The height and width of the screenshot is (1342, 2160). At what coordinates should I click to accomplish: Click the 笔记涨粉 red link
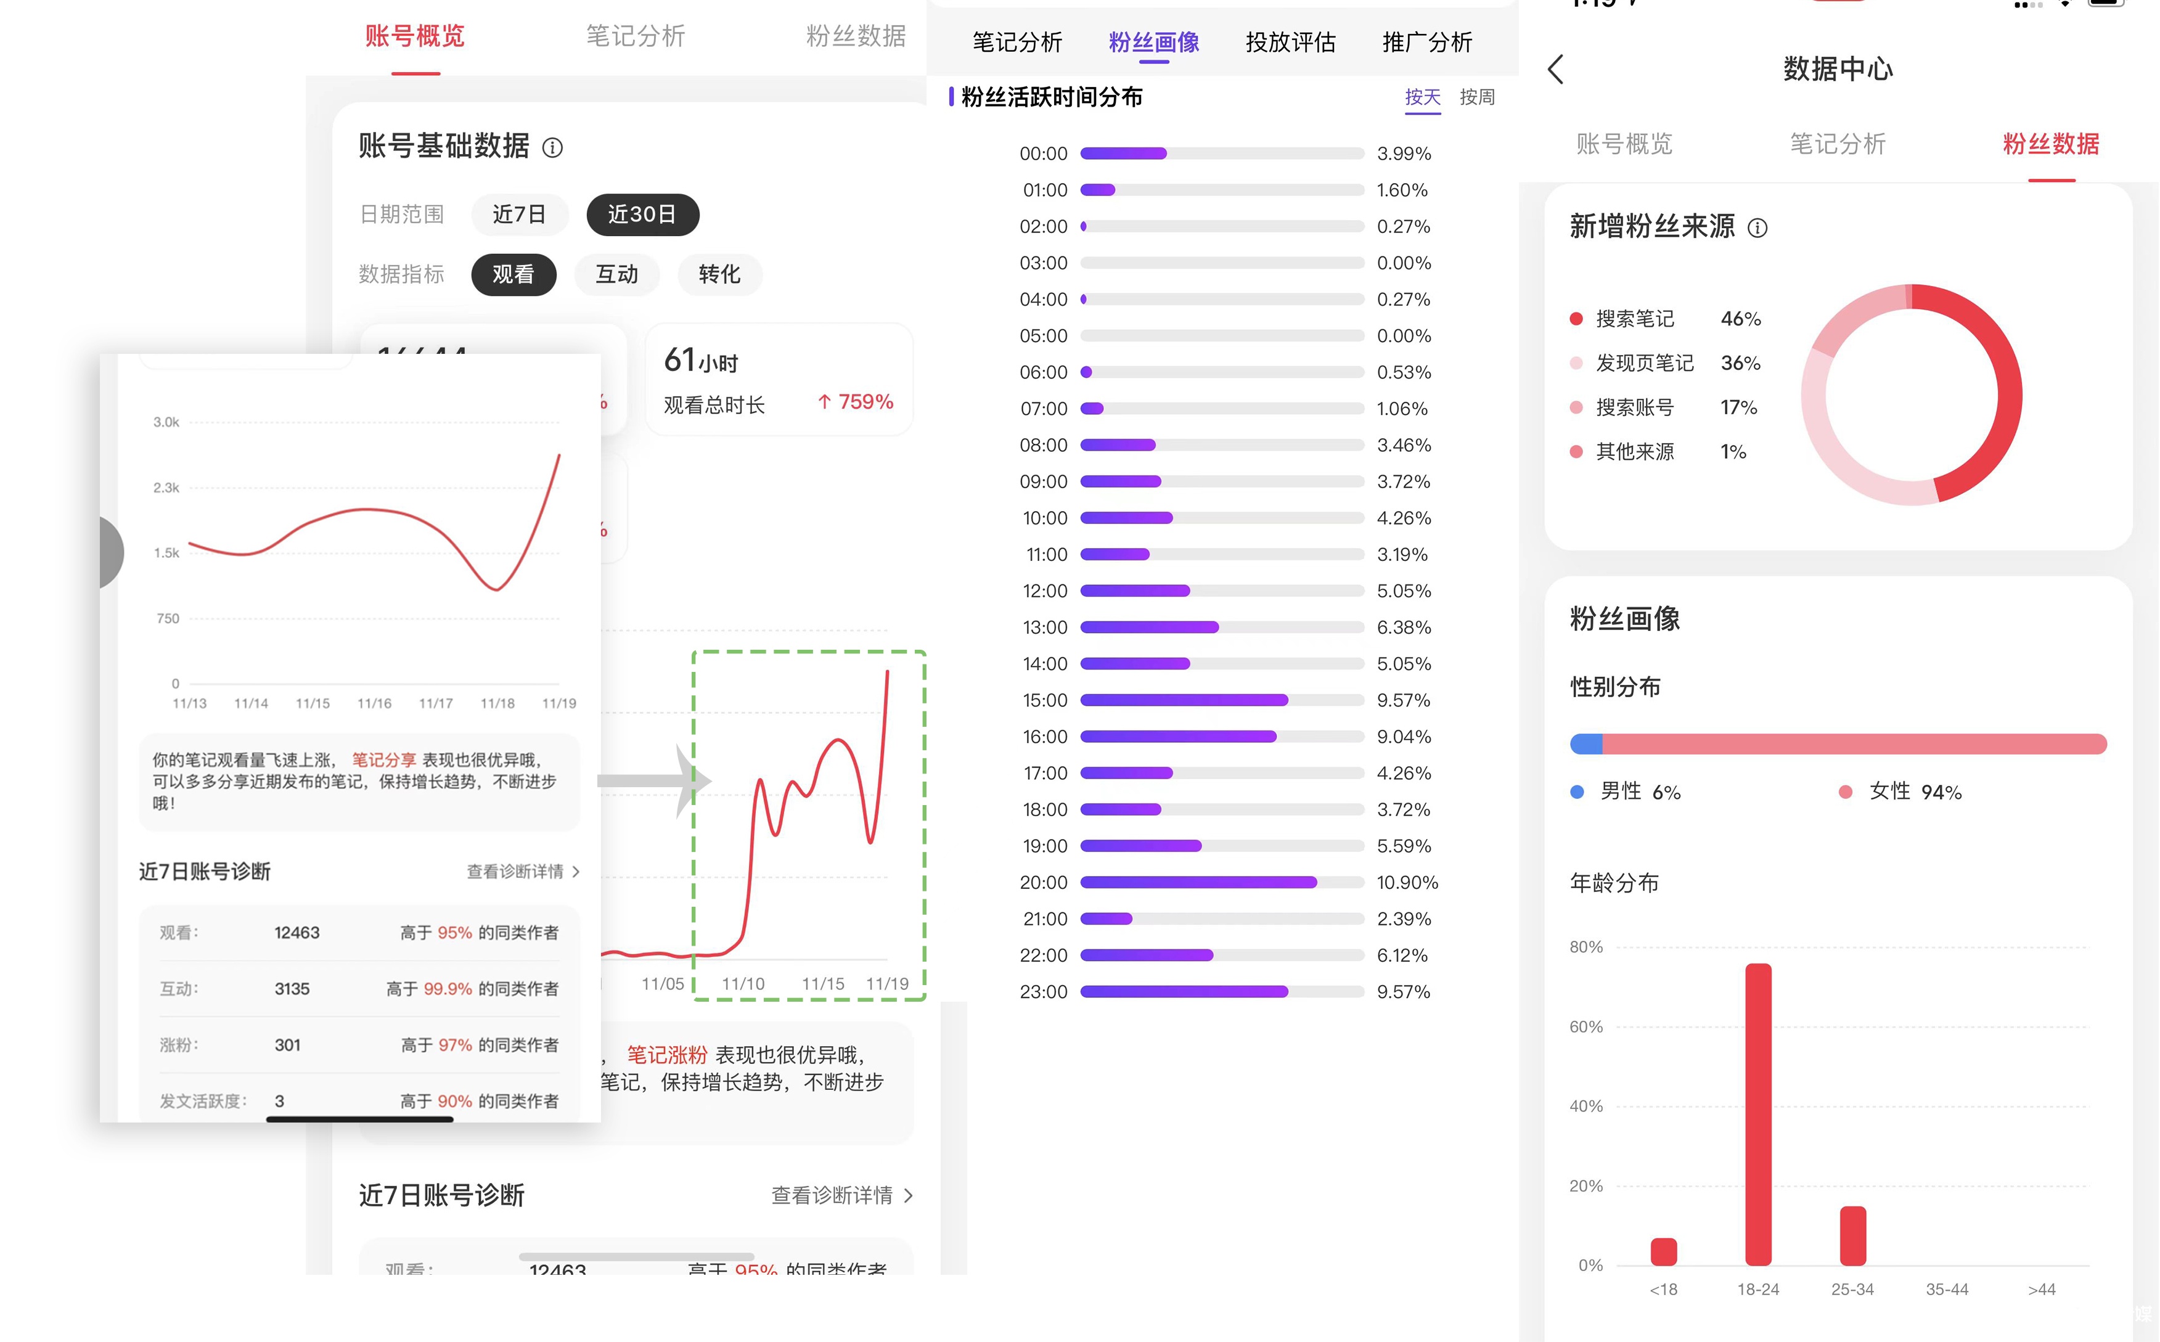(x=666, y=1054)
